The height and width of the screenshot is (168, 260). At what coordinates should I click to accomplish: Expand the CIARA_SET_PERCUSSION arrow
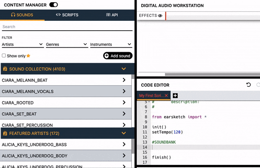(x=124, y=125)
